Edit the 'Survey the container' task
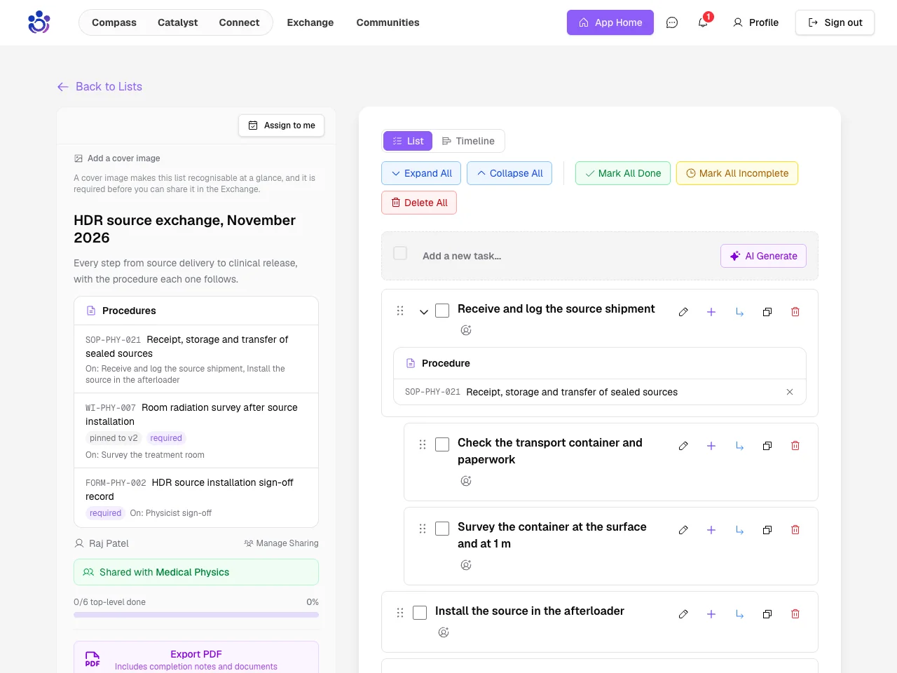 coord(683,530)
